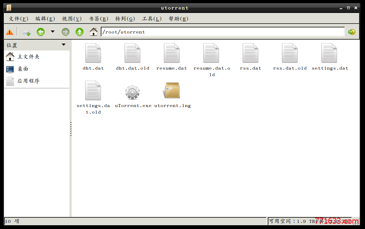Image resolution: width=365 pixels, height=229 pixels.
Task: Click the window menu icon in title bar
Action: click(x=9, y=8)
